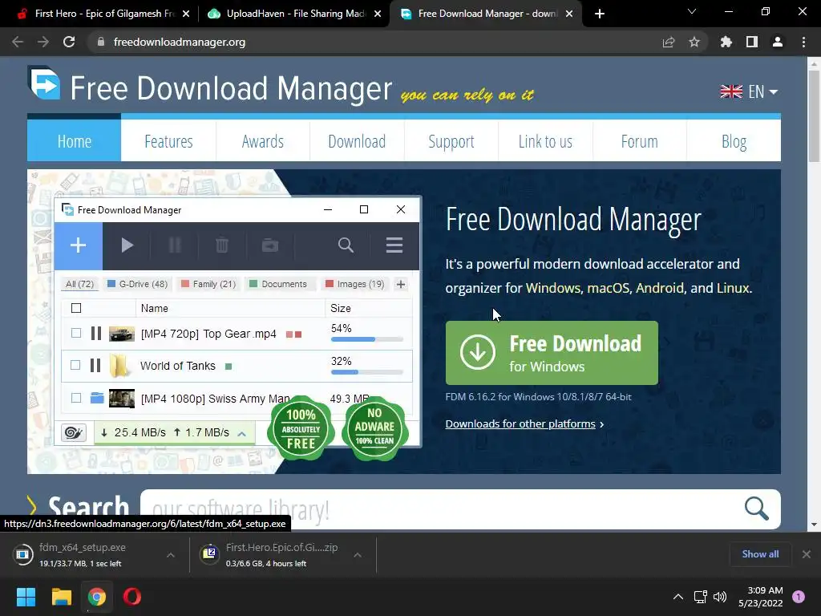Click the blue folder icon on Swiss Army Man row

pyautogui.click(x=97, y=398)
